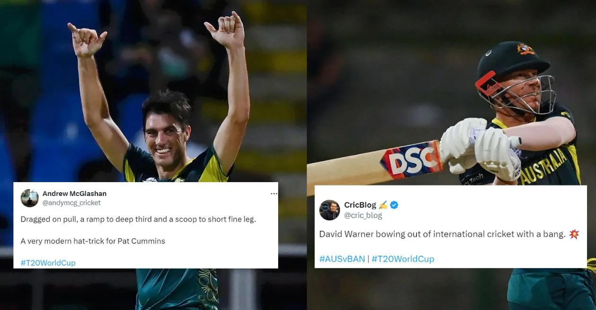The width and height of the screenshot is (596, 310).
Task: Click the writing hand emoji after CricBlog
Action: coord(383,205)
